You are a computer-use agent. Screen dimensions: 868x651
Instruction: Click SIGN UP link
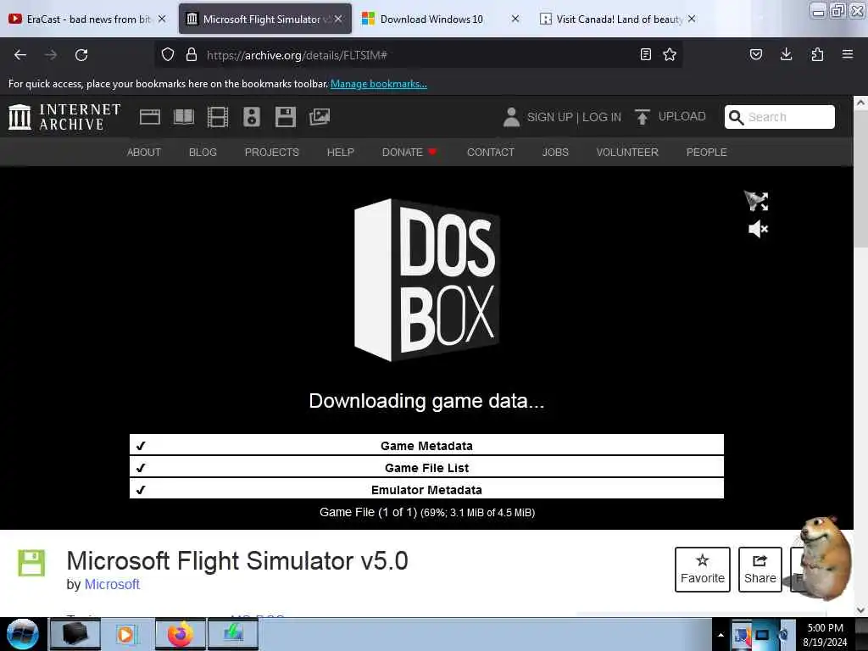(x=549, y=117)
